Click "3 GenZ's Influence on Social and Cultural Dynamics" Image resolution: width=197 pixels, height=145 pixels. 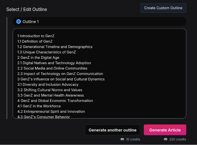point(61,79)
